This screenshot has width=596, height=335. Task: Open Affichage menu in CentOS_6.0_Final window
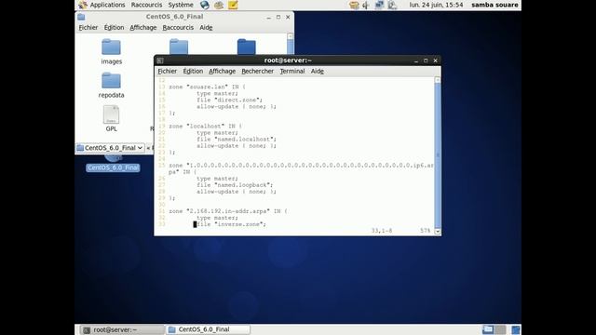point(142,27)
